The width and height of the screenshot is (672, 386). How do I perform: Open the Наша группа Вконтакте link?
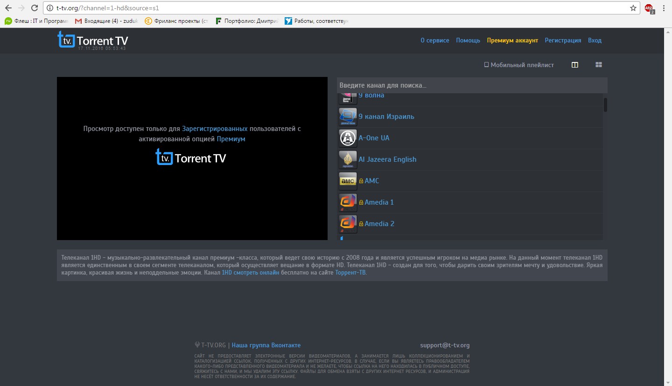pos(266,345)
